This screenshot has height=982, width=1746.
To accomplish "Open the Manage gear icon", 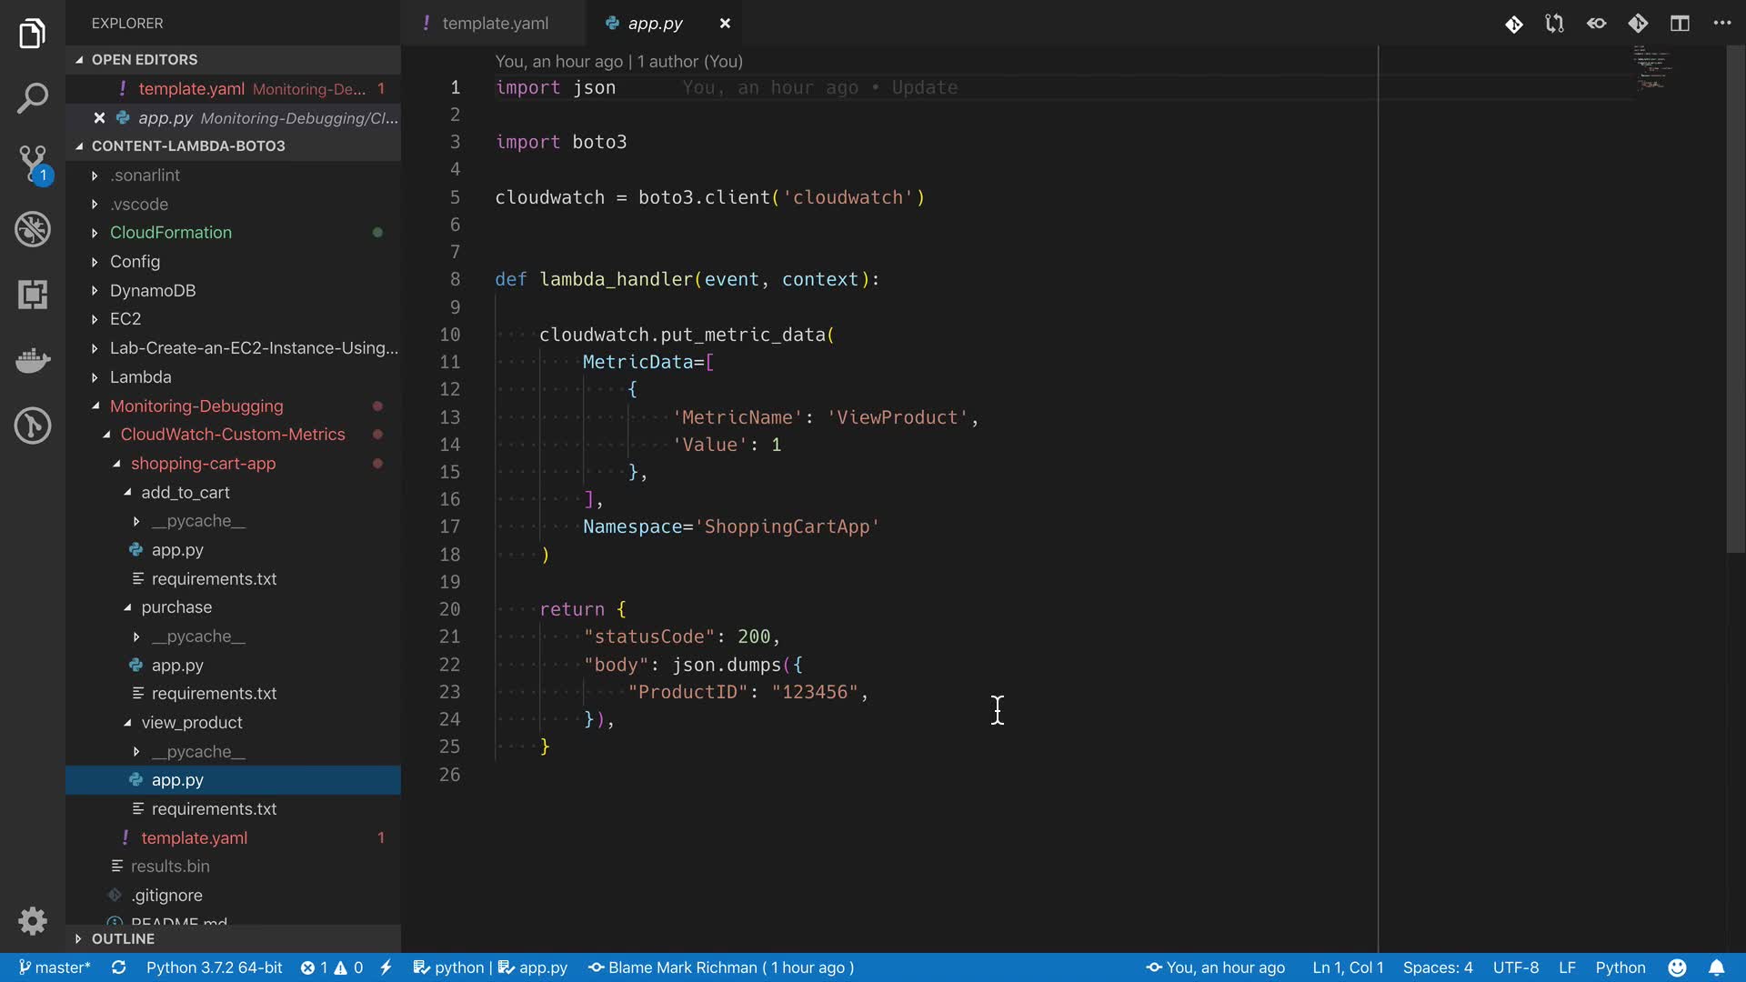I will 33,921.
